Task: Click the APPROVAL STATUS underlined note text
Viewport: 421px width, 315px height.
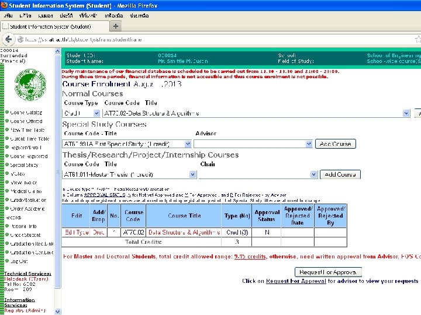Action: click(x=105, y=195)
